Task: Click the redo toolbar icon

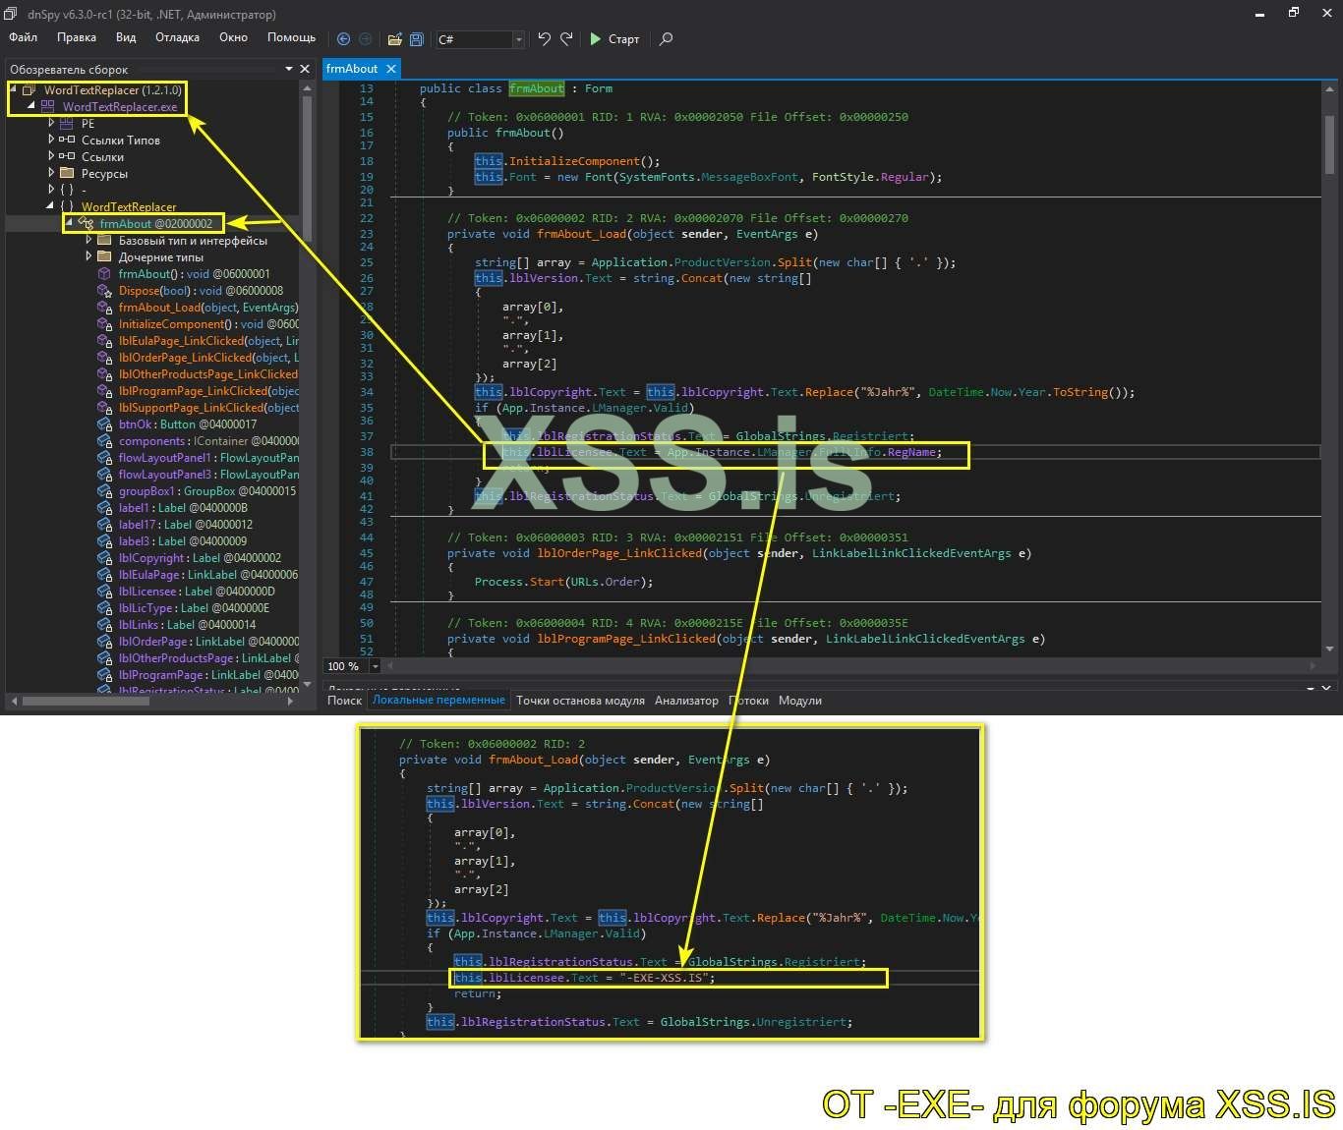Action: click(x=566, y=38)
